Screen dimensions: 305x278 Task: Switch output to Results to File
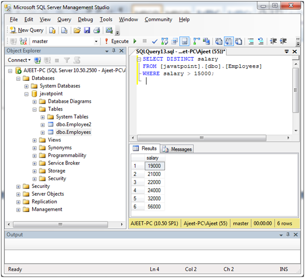click(x=238, y=41)
